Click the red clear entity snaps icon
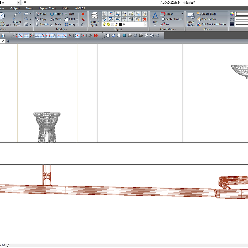This screenshot has height=248, width=248. point(96,36)
